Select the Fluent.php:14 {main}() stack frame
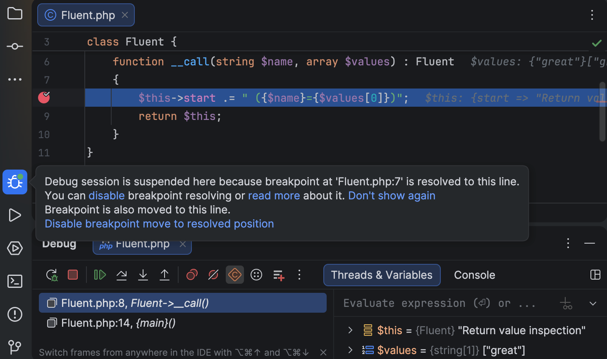This screenshot has width=607, height=359. [x=118, y=323]
